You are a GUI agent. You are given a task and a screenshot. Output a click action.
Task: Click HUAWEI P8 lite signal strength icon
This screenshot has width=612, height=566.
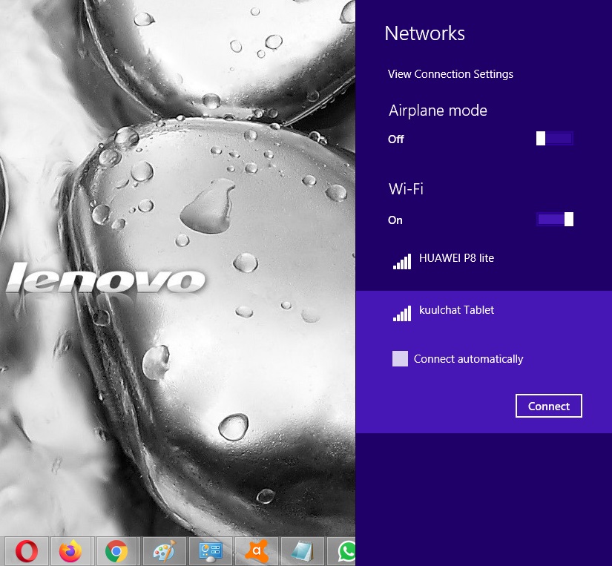pyautogui.click(x=402, y=262)
